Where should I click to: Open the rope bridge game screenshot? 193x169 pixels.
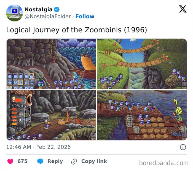[x=142, y=64]
